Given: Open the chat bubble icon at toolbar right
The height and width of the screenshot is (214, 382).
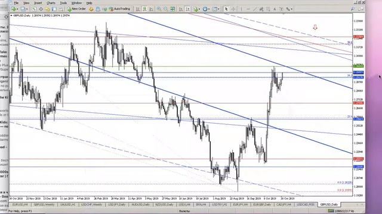Looking at the screenshot, I should 361,9.
